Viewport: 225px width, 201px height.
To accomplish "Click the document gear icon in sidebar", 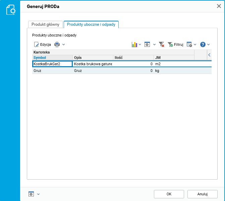I will point(11,10).
